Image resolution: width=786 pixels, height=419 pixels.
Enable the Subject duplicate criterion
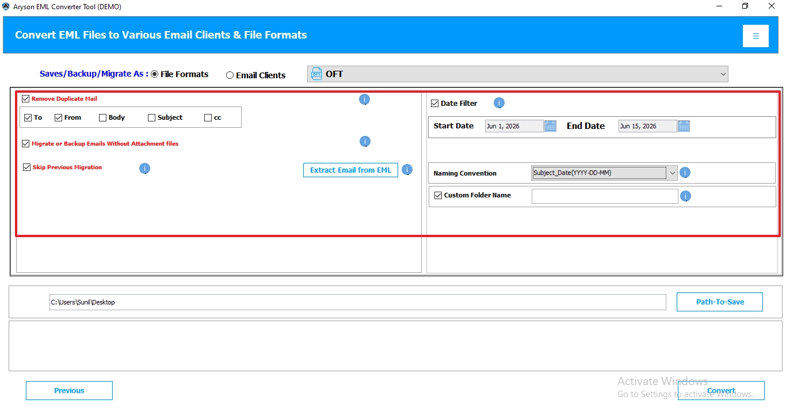[x=151, y=117]
